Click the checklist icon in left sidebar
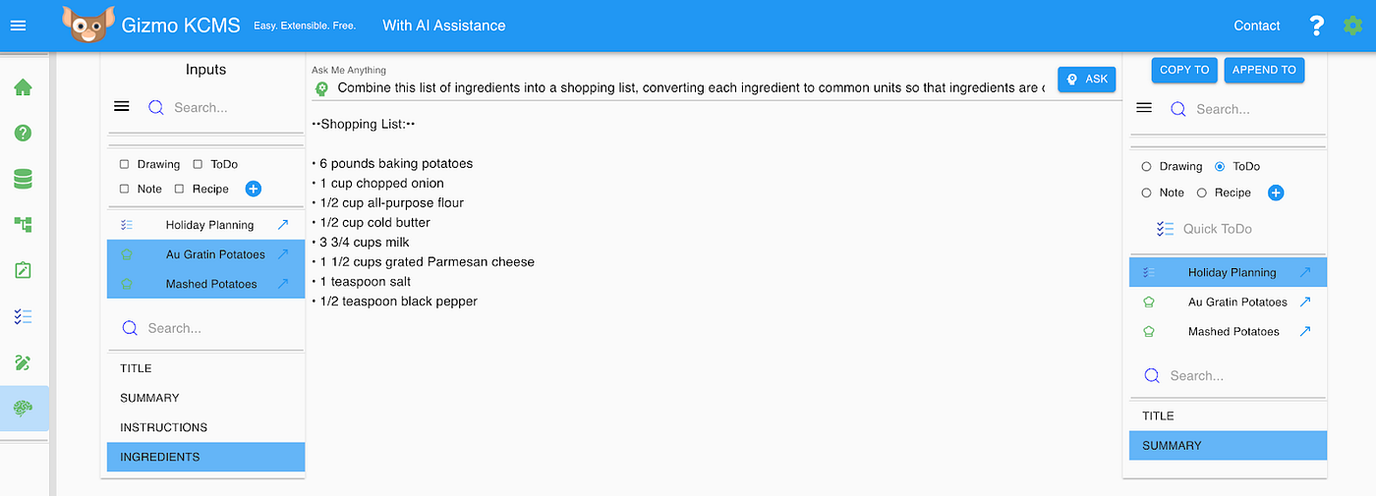1376x496 pixels. click(24, 316)
